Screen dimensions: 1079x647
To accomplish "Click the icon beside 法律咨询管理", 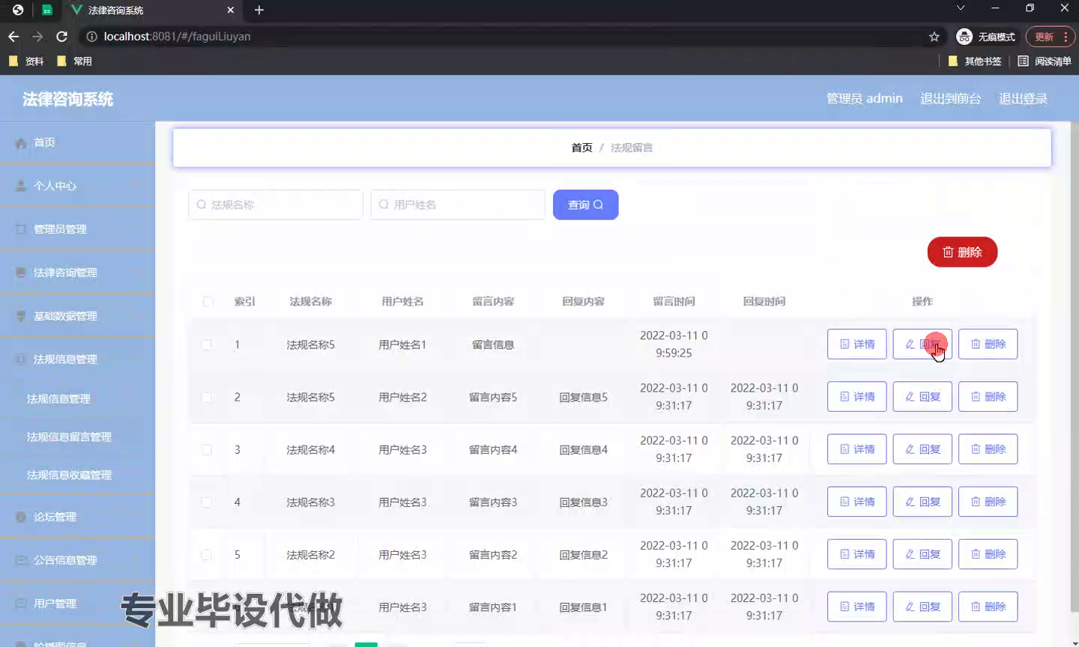I will [21, 273].
